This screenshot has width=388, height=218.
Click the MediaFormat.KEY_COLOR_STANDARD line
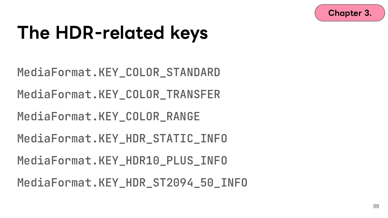119,73
